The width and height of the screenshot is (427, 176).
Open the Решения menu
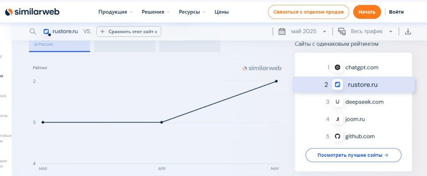pyautogui.click(x=156, y=12)
